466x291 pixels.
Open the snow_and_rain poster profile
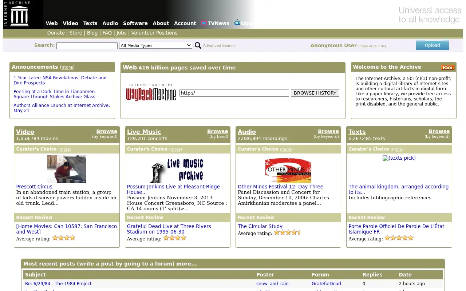click(272, 284)
